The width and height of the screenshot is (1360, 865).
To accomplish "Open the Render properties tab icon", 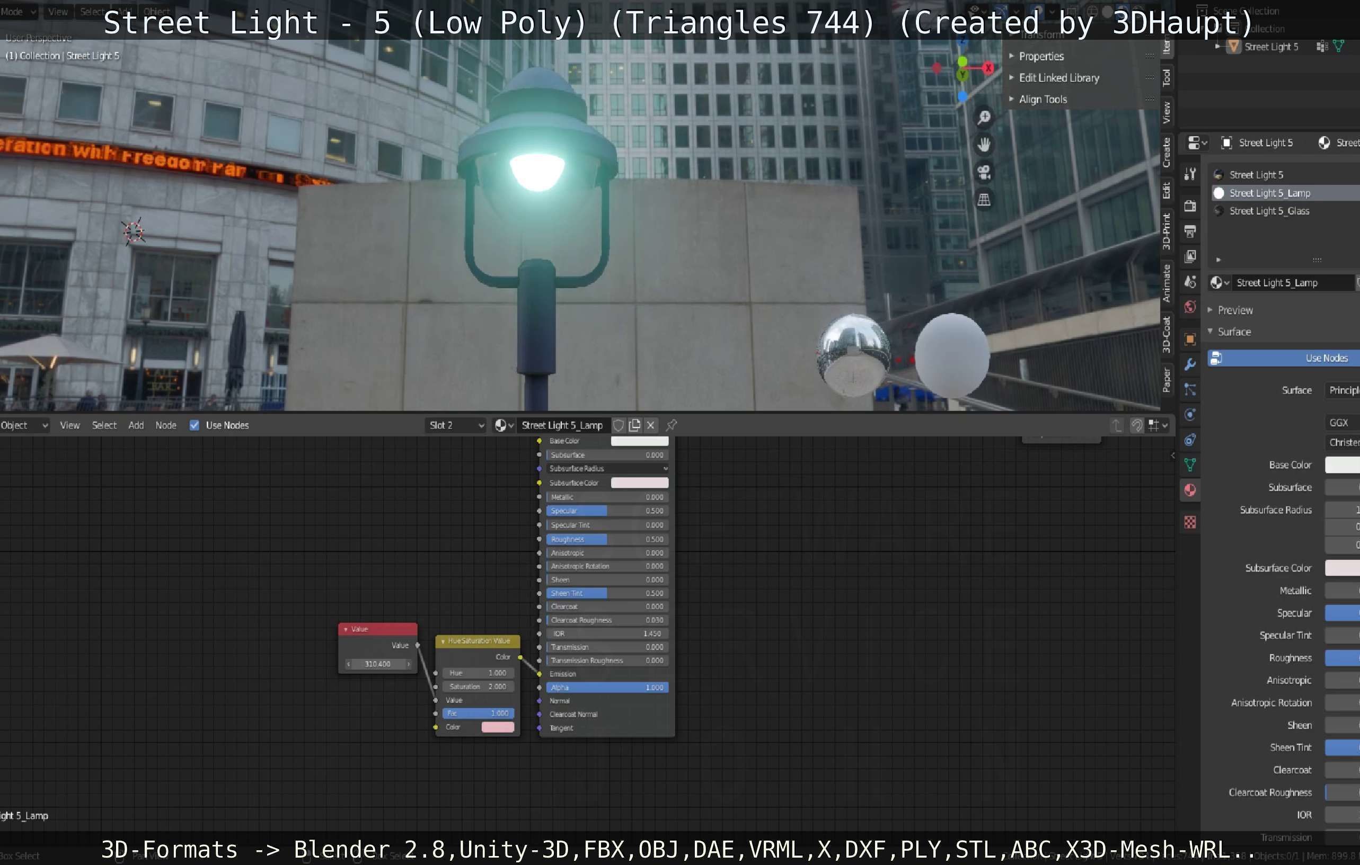I will [1190, 206].
